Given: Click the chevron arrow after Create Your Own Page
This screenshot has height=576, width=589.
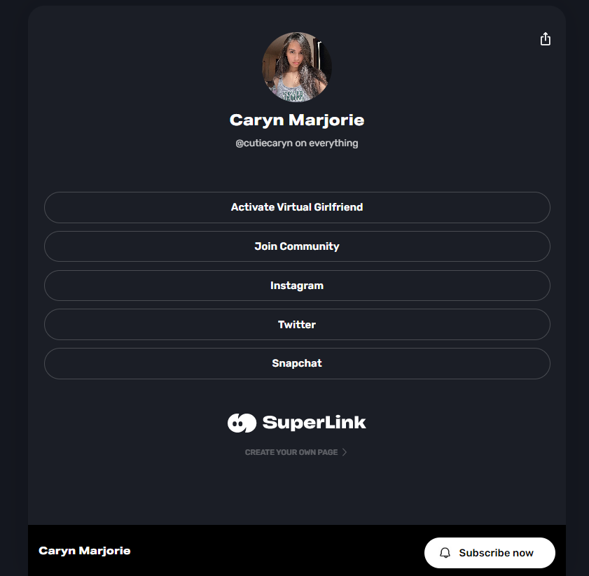Looking at the screenshot, I should 345,452.
